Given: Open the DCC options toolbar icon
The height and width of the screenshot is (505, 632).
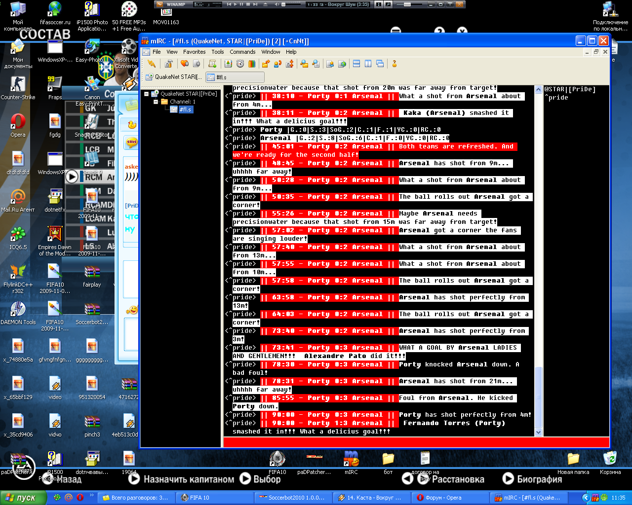Looking at the screenshot, I should 289,64.
